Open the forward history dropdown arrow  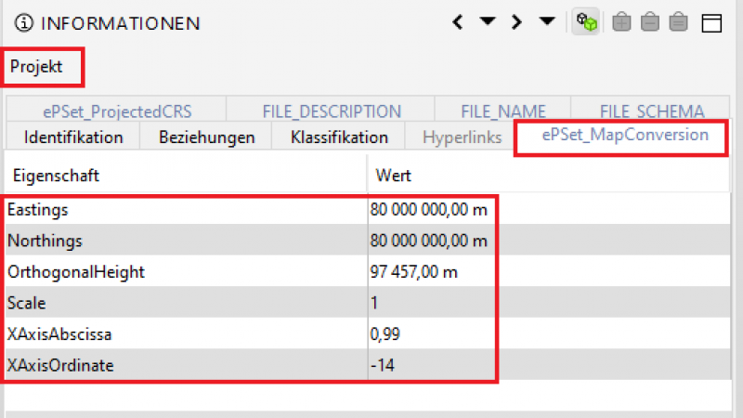point(547,22)
